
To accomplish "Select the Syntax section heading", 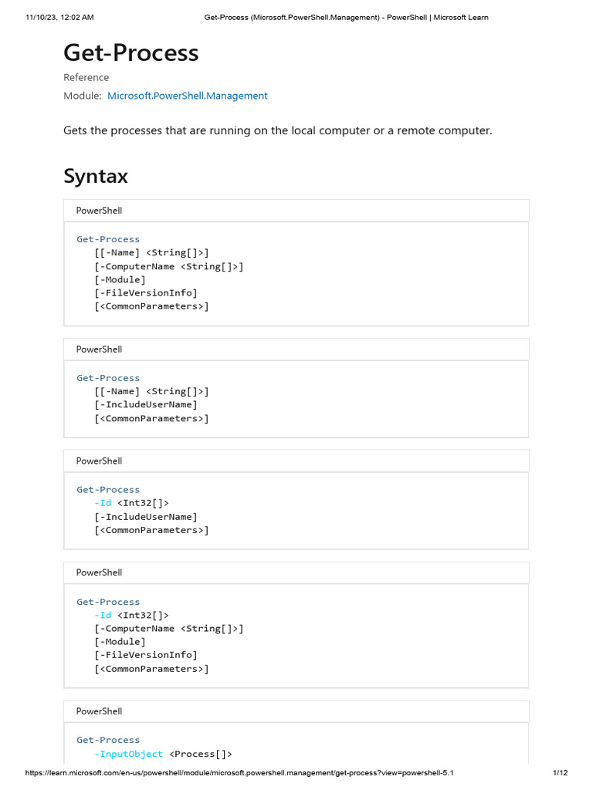I will point(96,176).
